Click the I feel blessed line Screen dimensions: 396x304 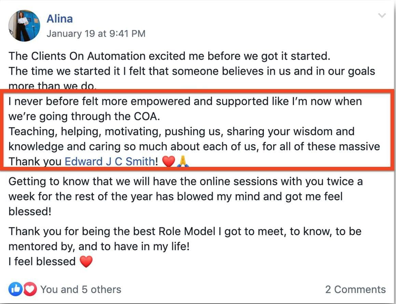point(51,262)
